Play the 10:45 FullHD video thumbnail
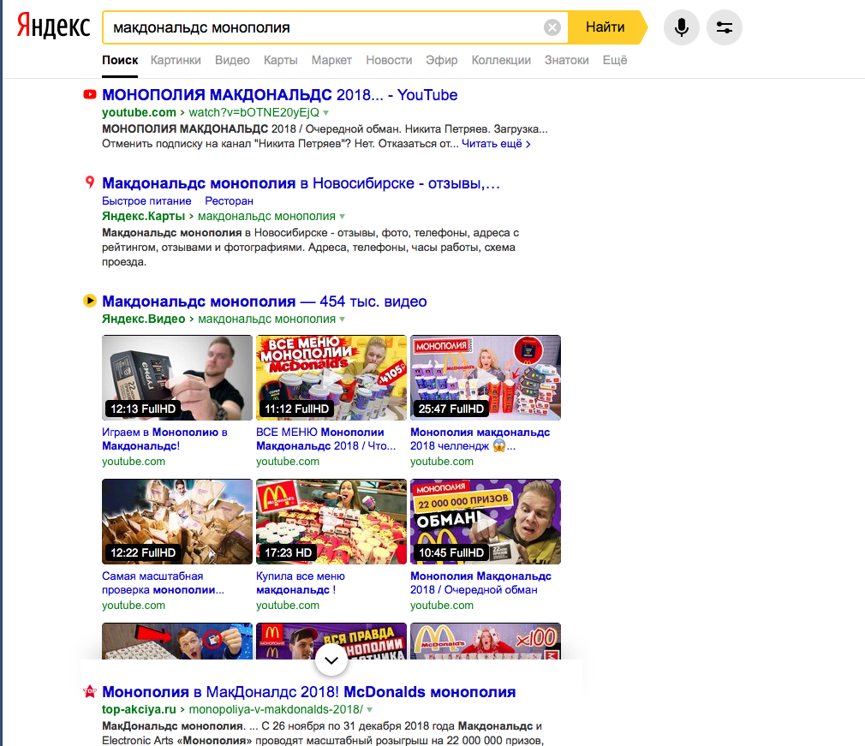Image resolution: width=865 pixels, height=746 pixels. 486,522
